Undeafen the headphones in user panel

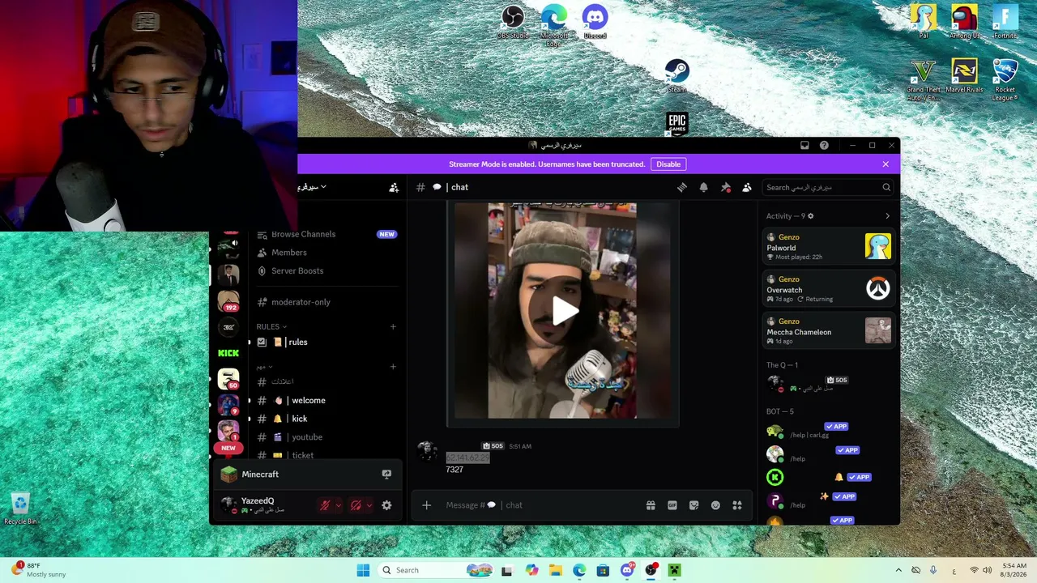[356, 505]
